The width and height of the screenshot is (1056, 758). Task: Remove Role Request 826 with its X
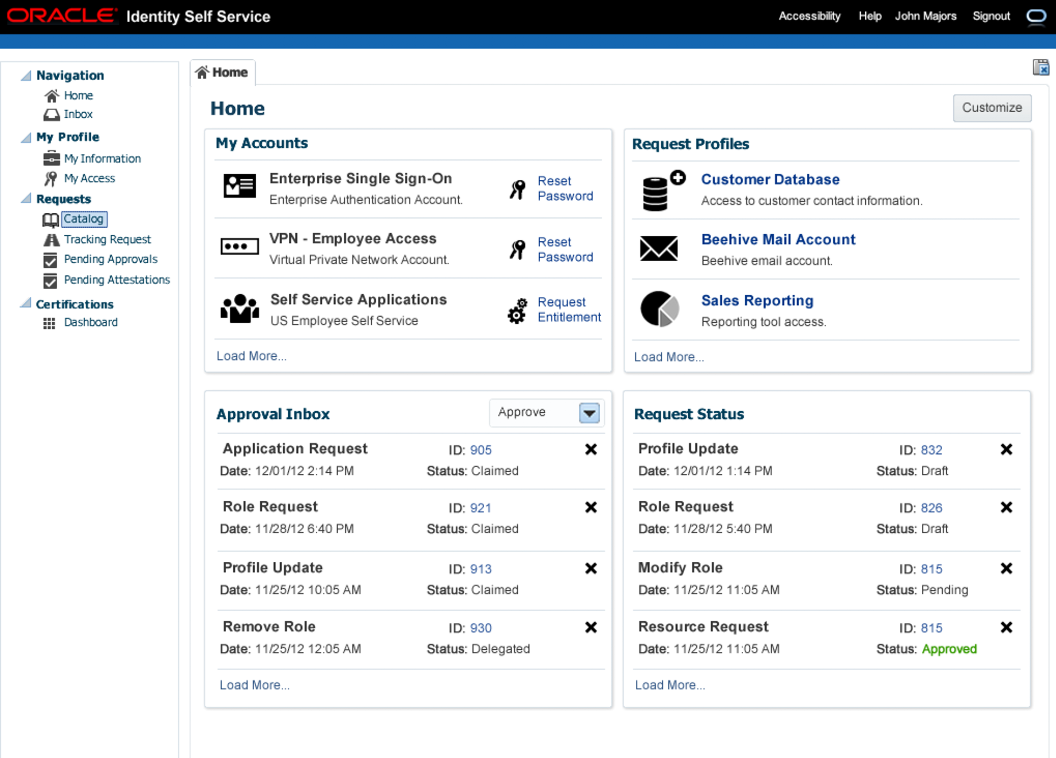pos(1007,507)
